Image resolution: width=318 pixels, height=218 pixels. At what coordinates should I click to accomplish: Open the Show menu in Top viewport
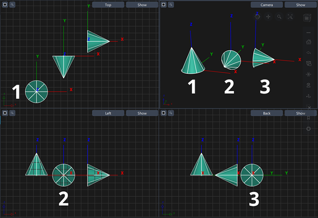[x=142, y=5]
